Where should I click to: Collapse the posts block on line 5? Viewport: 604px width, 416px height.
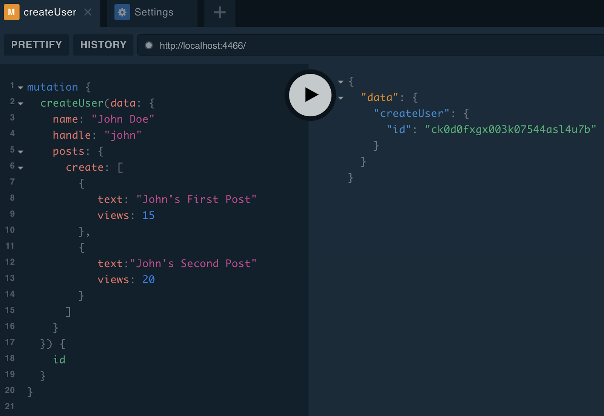[x=21, y=152]
